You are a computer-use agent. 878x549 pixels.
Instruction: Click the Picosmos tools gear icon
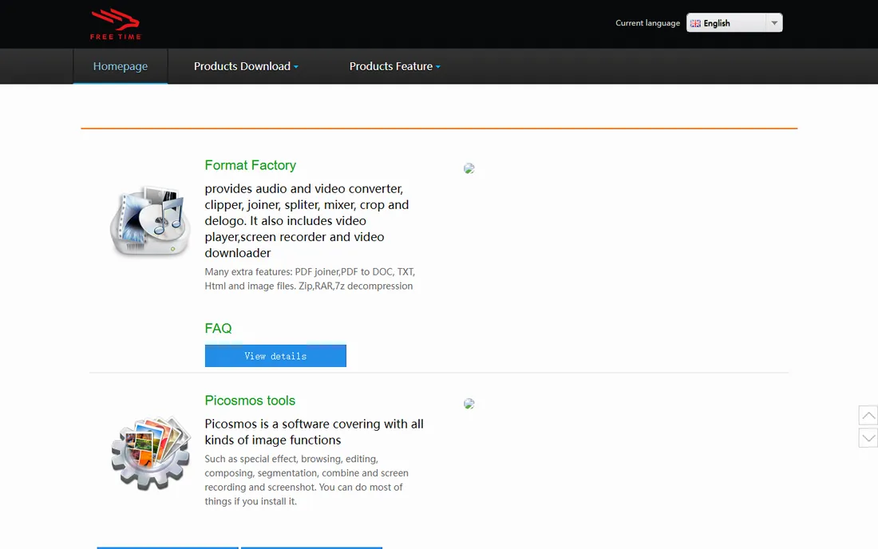[x=151, y=453]
